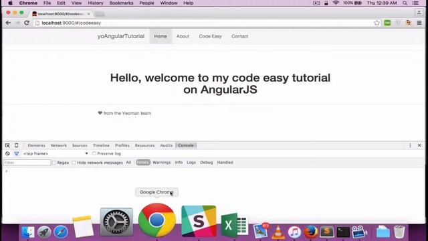
Task: Click the green extension icon in toolbar
Action: click(387, 23)
